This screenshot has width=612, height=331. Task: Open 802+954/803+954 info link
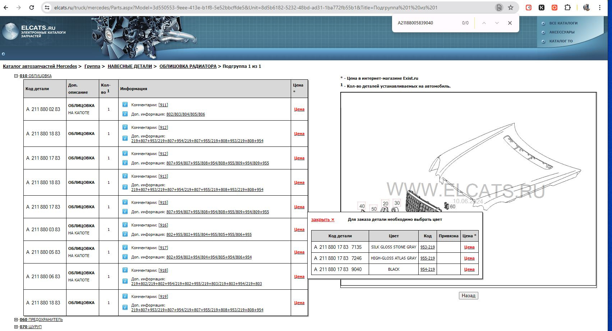209,257
